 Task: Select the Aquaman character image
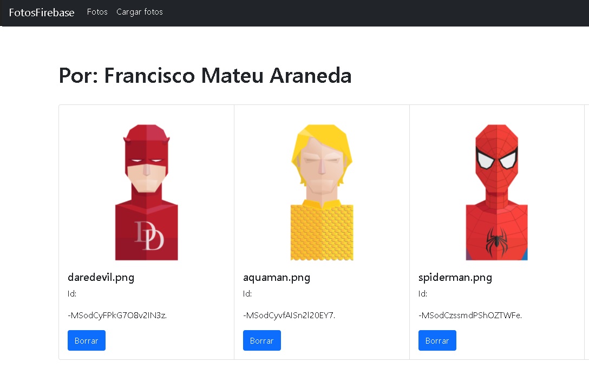pyautogui.click(x=322, y=192)
